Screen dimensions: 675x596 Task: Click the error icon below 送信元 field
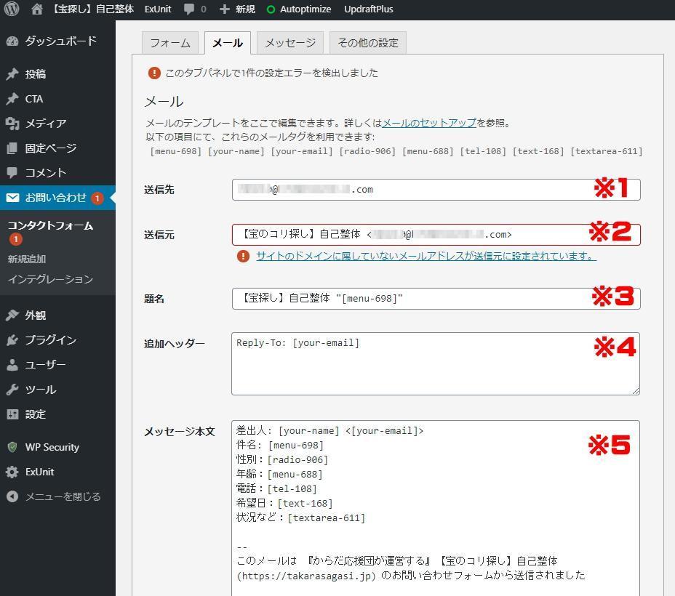243,257
